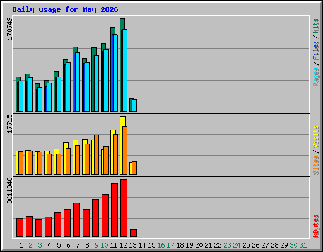Click the 'Daily usage for May 2026' title
This screenshot has width=323, height=252.
point(65,9)
